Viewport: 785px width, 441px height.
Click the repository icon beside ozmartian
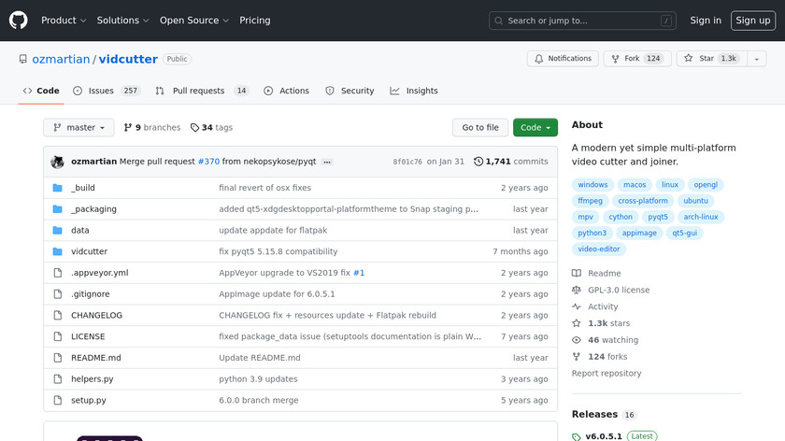click(23, 59)
